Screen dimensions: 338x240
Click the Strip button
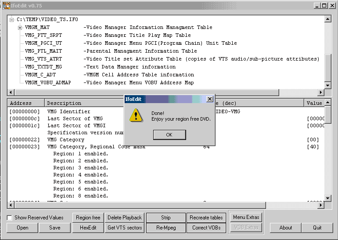[166, 218]
